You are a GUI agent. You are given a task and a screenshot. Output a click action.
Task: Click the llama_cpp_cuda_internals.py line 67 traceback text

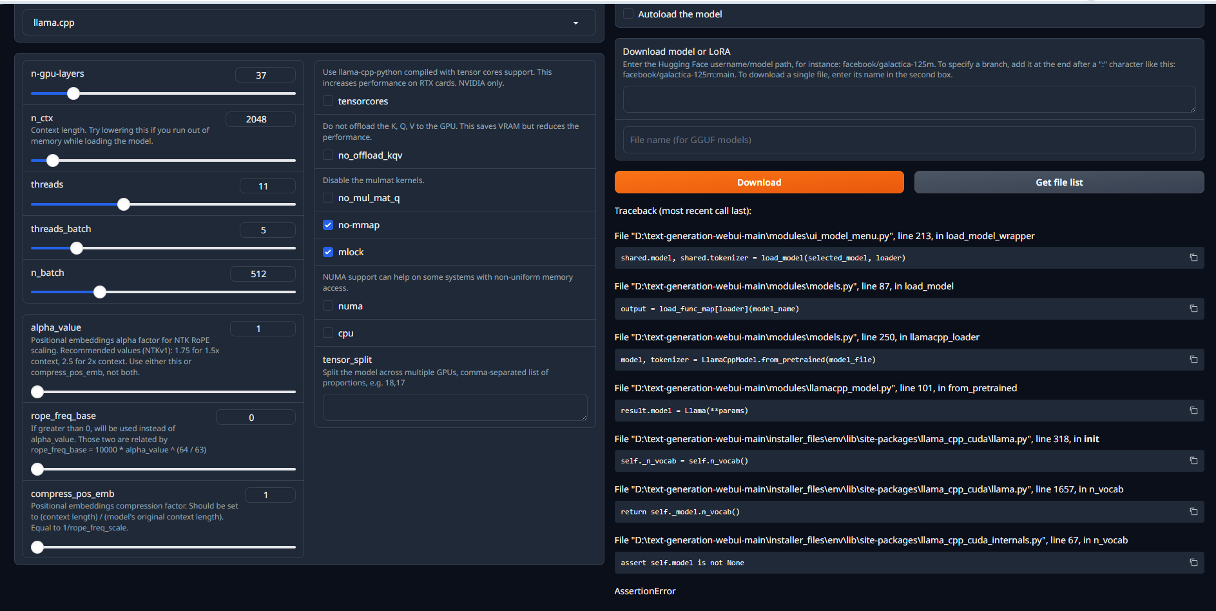871,540
